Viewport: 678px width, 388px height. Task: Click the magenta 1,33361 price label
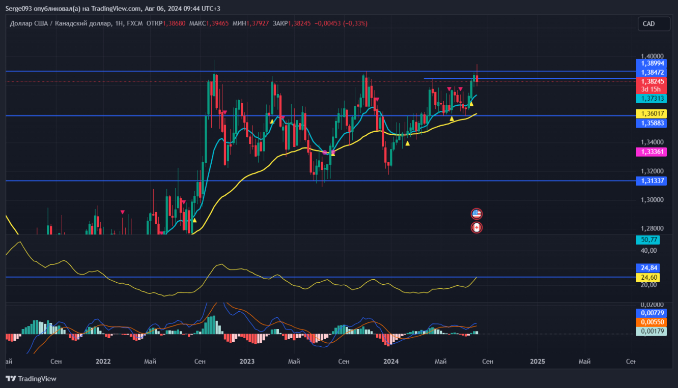pos(651,152)
